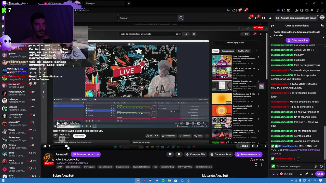The image size is (326, 183).
Task: Go to previous chat highlight with left chevron
Action: pos(271,37)
